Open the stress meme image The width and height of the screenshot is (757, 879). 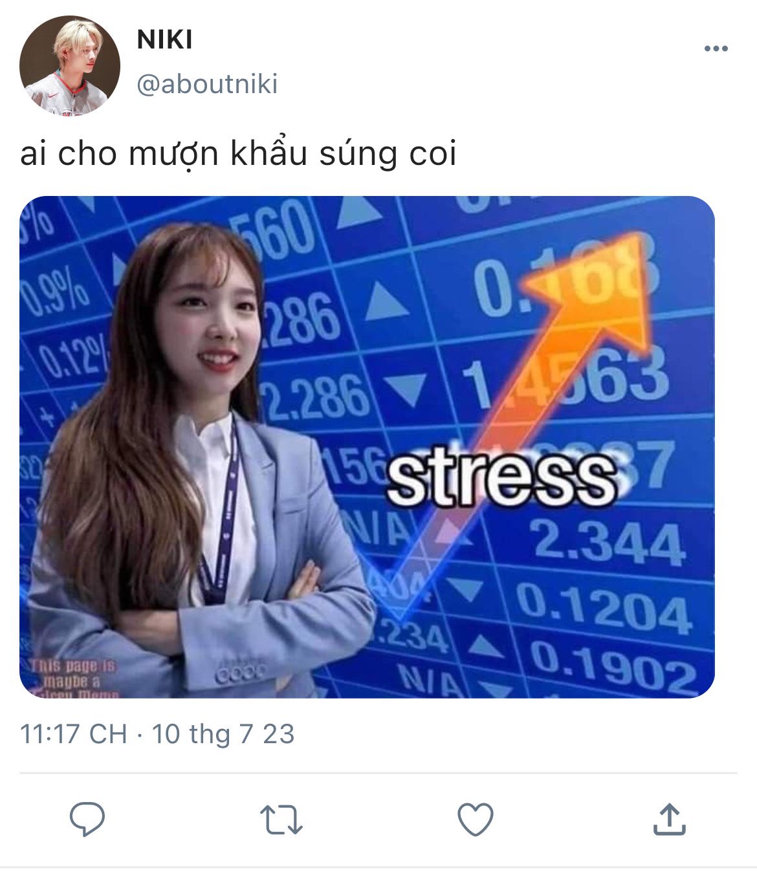click(x=367, y=447)
